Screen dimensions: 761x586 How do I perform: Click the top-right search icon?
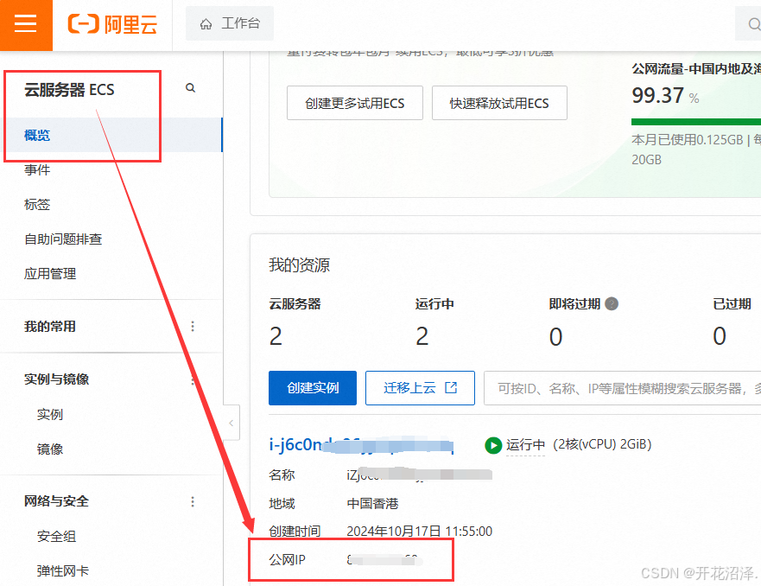click(x=754, y=24)
